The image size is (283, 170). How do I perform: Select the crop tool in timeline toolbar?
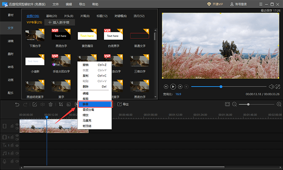click(x=61, y=105)
